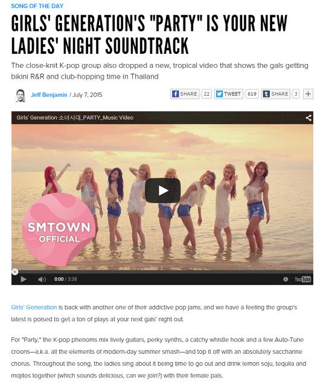Open Song of the Day category
This screenshot has width=332, height=387.
(37, 6)
